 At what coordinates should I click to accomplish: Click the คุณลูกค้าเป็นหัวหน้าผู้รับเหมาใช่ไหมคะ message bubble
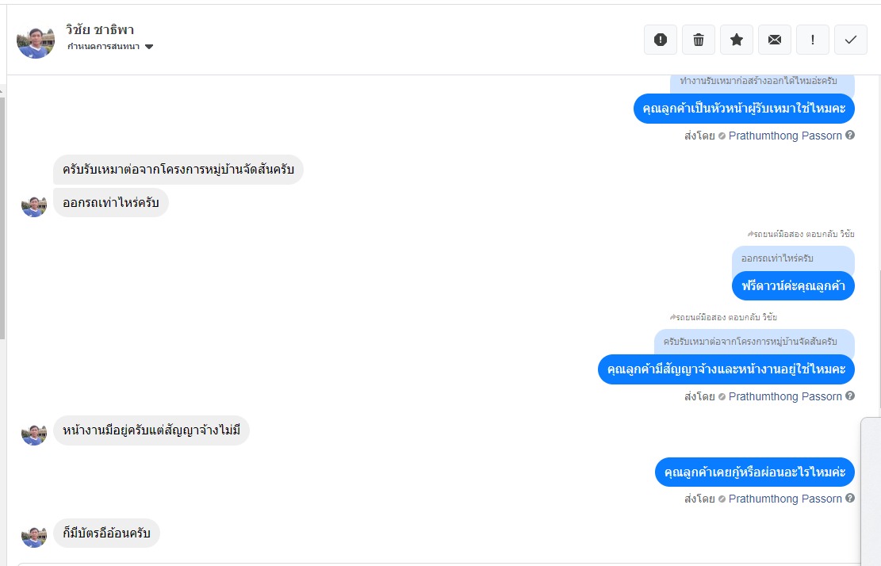coord(744,109)
